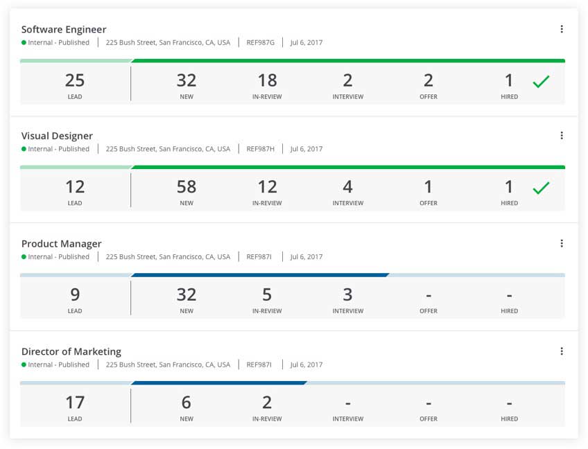Open the Director of Marketing more-options menu
The image size is (588, 449).
(561, 351)
